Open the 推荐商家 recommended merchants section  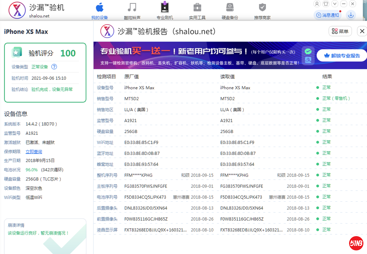tap(262, 11)
